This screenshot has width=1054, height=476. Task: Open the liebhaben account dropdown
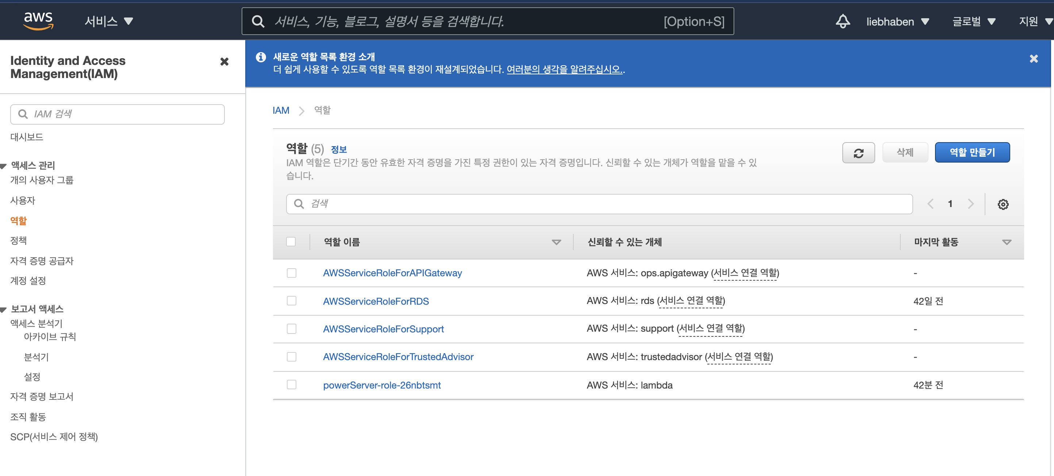[x=898, y=22]
